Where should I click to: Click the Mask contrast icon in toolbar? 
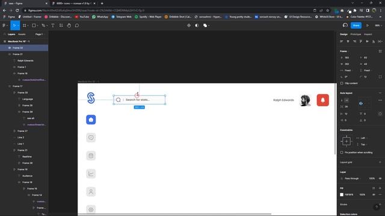pyautogui.click(x=197, y=25)
